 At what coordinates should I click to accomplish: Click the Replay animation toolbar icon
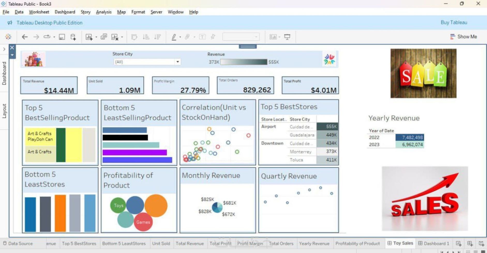47,37
